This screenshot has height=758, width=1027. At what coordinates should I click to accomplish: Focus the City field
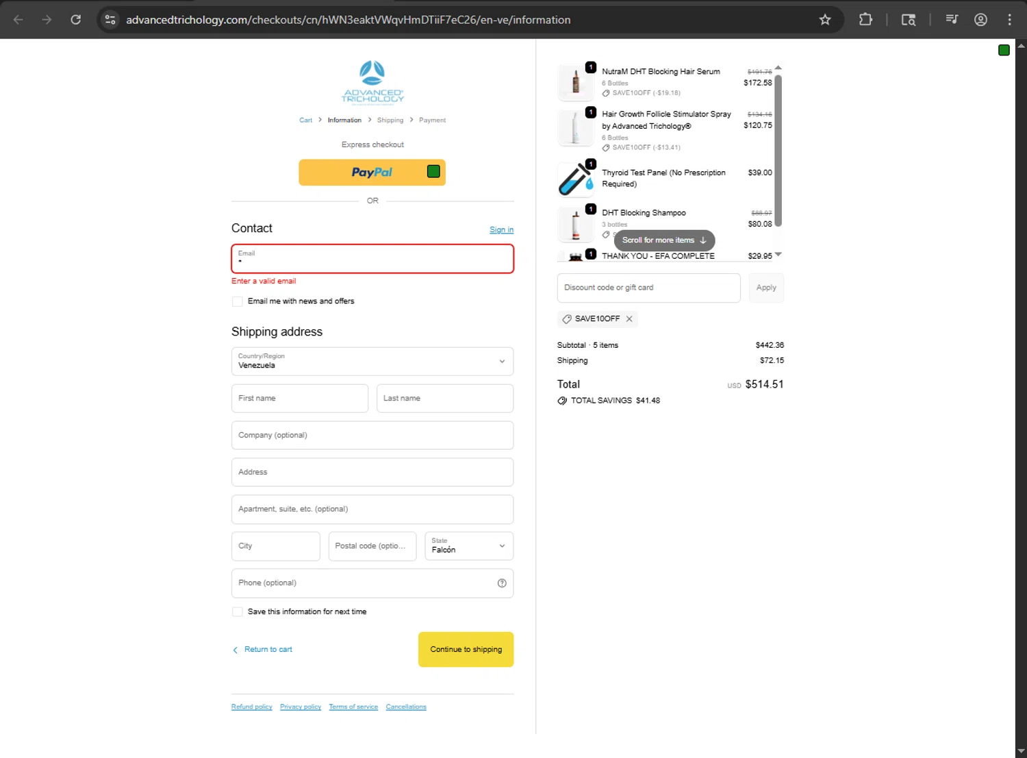[276, 546]
